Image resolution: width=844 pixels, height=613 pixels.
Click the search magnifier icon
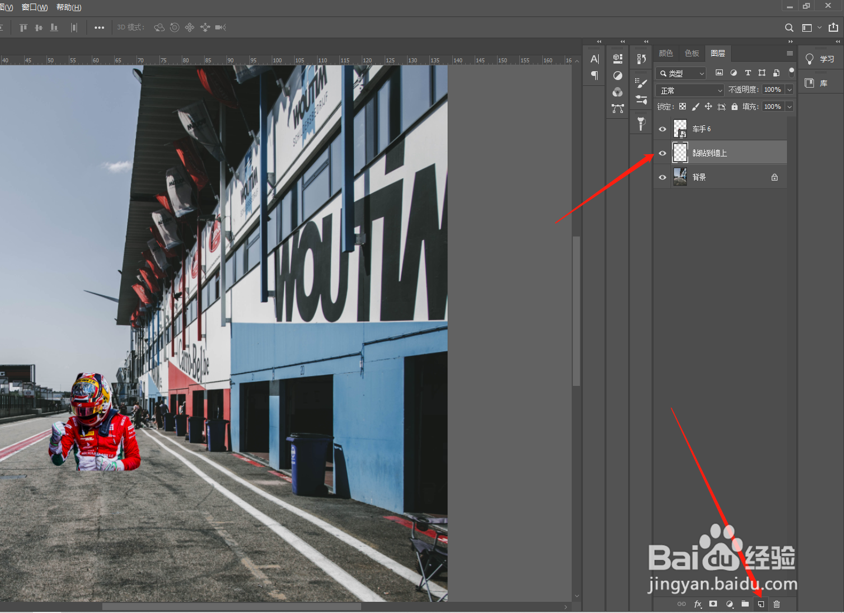[789, 28]
